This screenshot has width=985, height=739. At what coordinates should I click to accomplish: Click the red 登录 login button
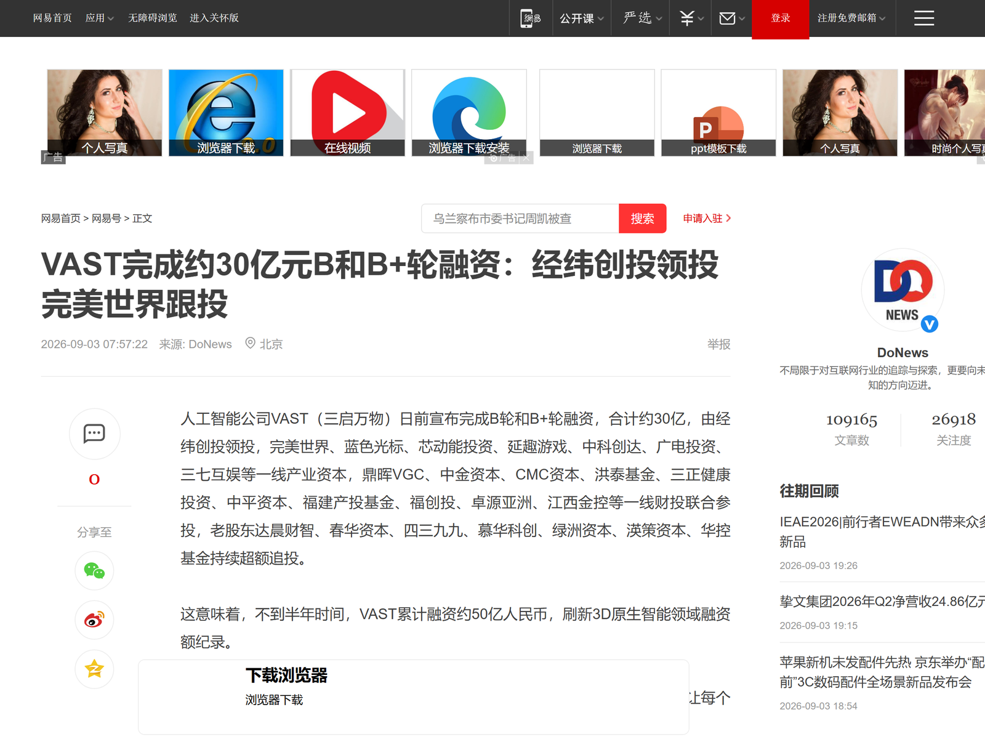[781, 18]
